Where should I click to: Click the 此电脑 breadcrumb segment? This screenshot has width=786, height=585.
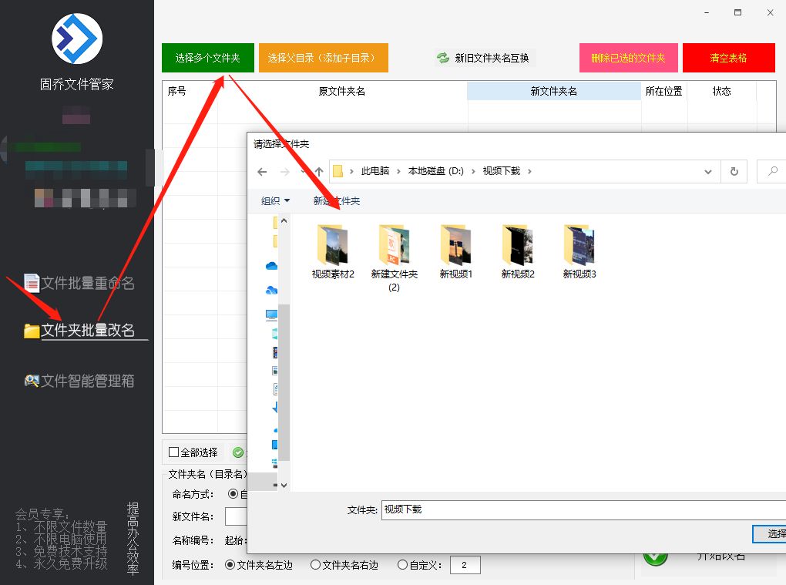coord(375,171)
